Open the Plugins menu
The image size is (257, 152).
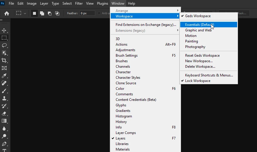click(x=103, y=3)
